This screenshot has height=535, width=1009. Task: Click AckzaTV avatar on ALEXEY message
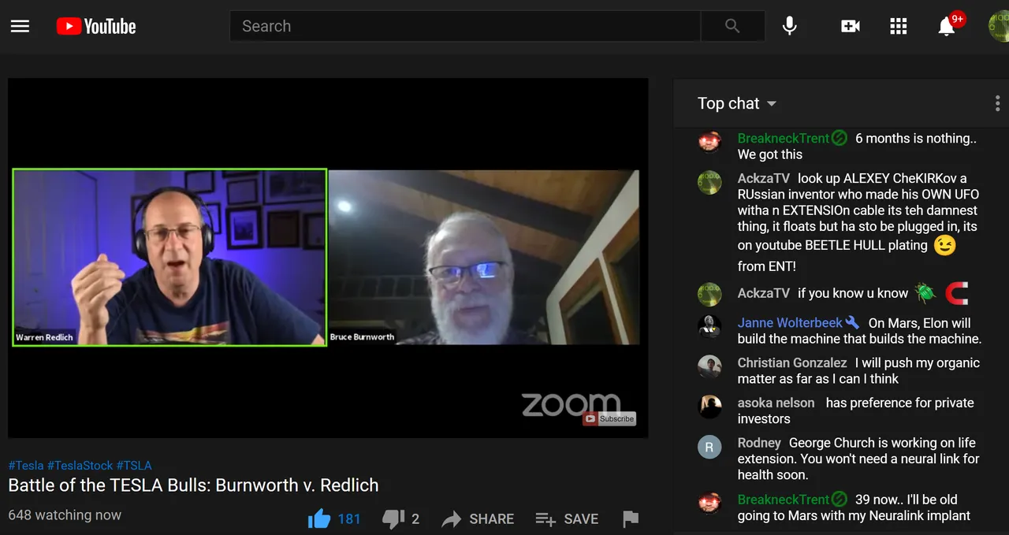(x=709, y=182)
